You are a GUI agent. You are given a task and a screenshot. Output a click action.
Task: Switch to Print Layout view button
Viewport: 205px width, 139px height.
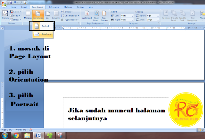[199, 130]
